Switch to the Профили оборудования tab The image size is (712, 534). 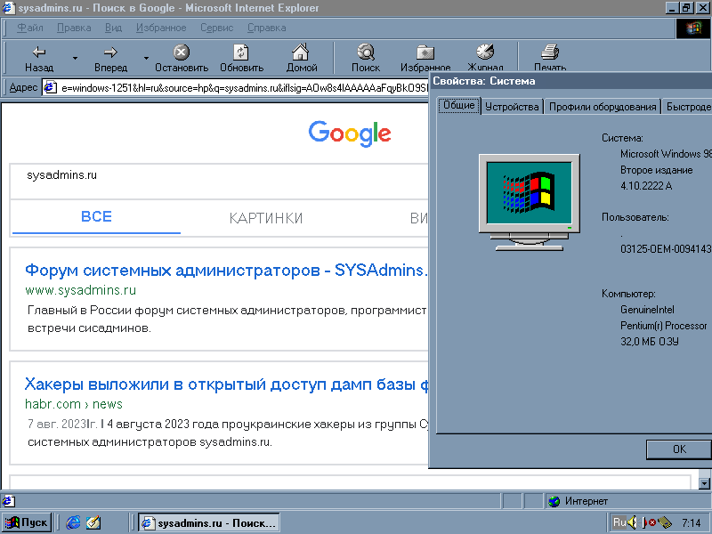click(x=603, y=107)
